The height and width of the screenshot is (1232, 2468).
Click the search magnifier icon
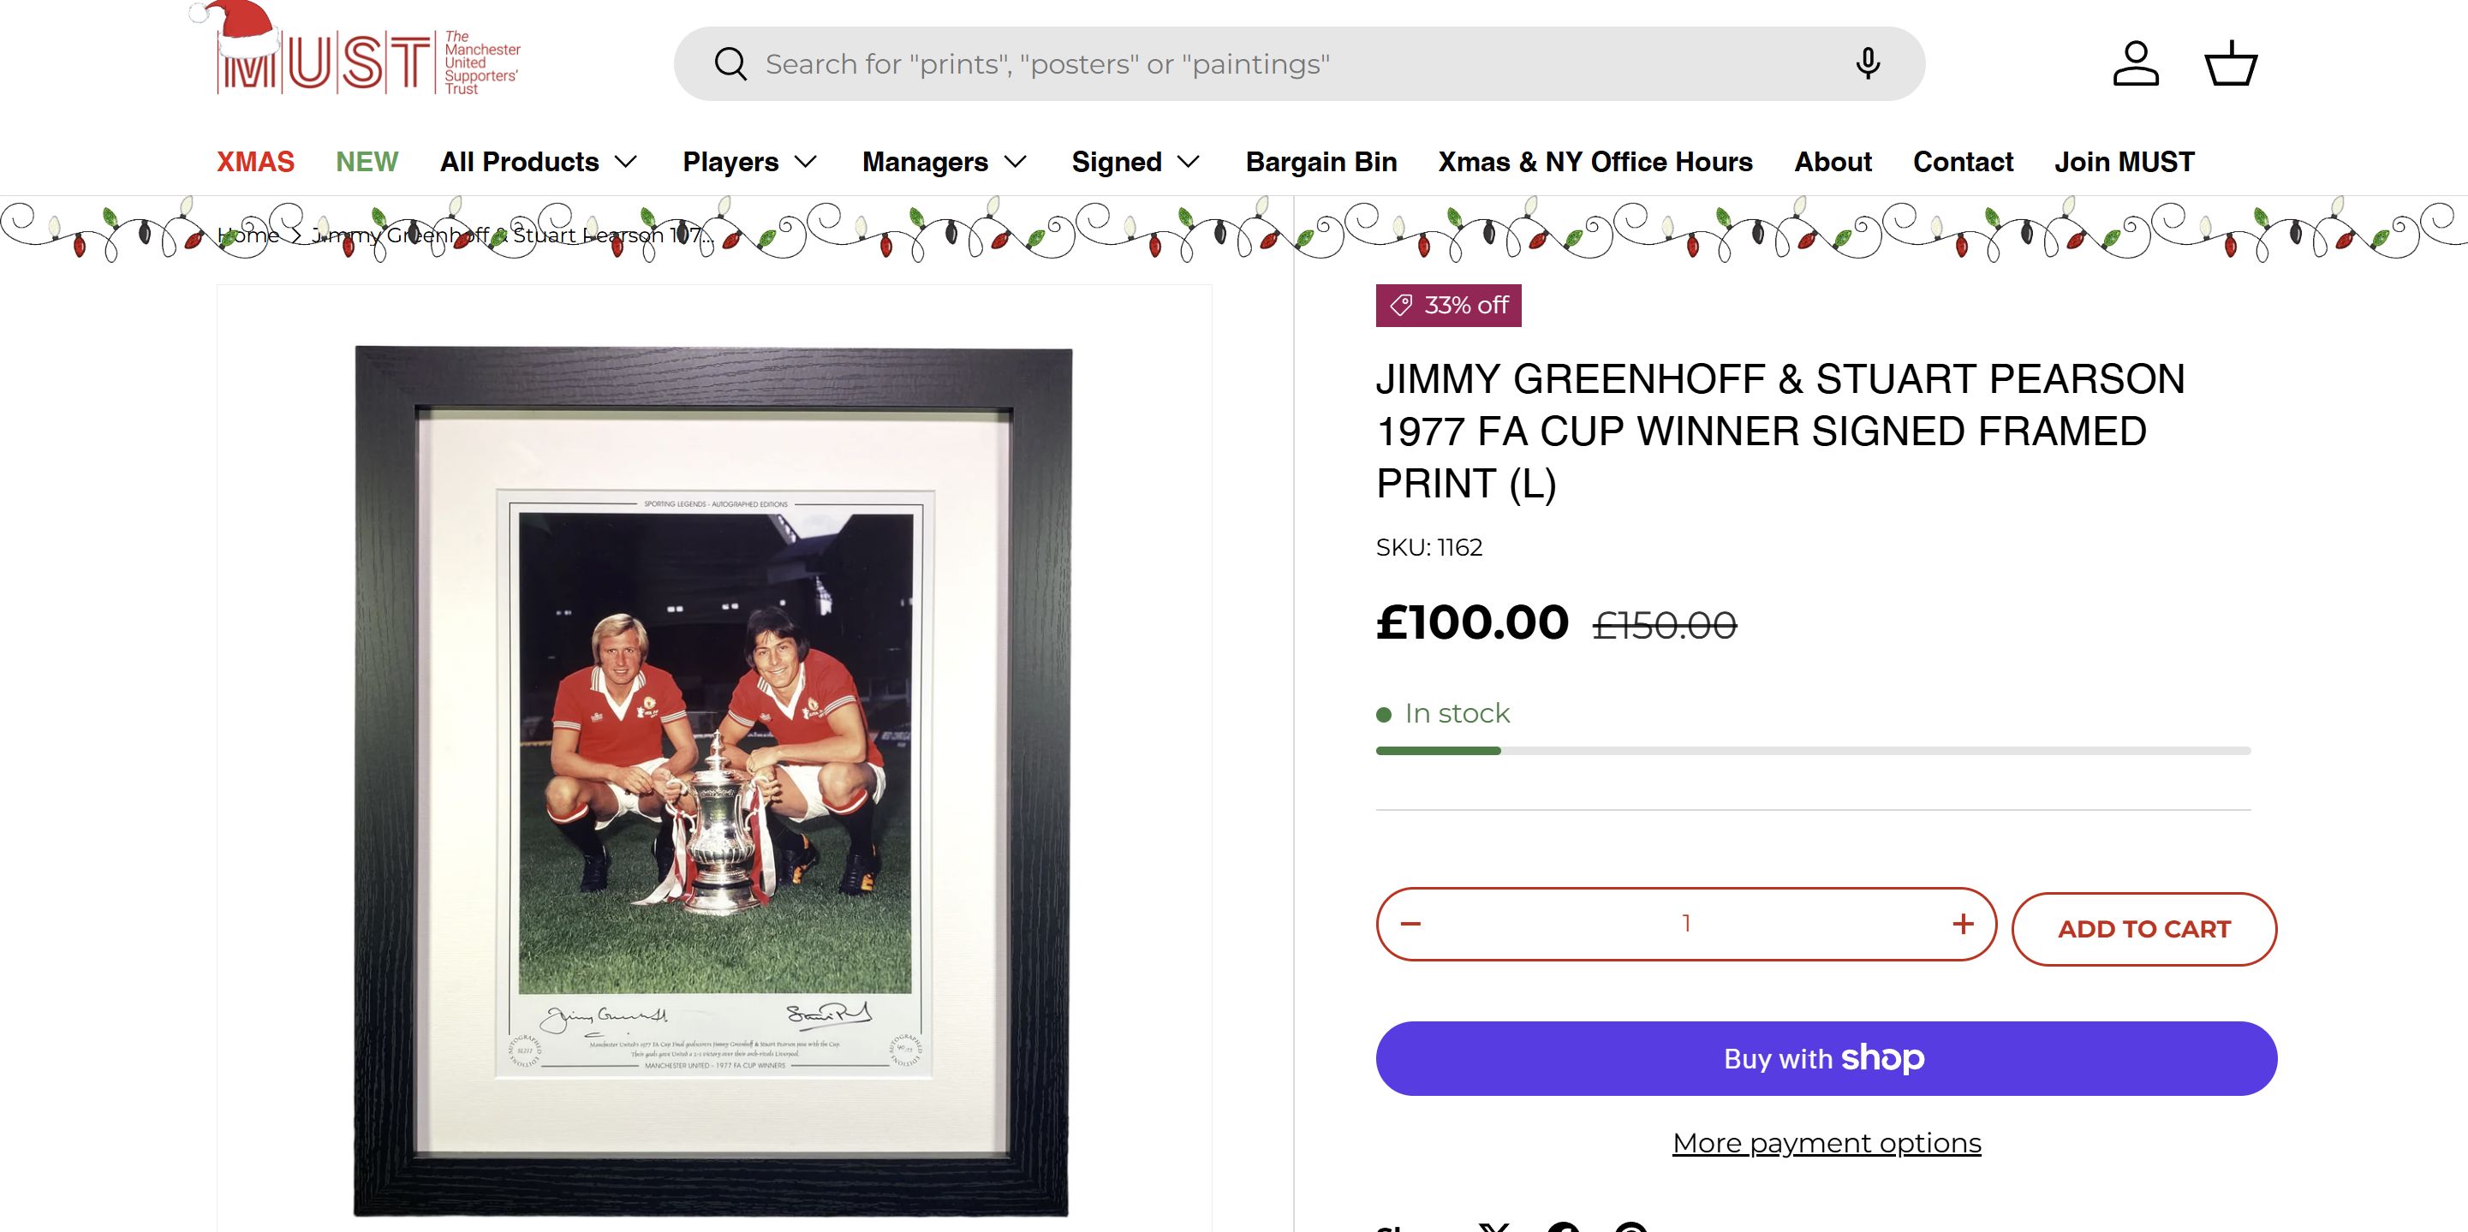(x=730, y=64)
